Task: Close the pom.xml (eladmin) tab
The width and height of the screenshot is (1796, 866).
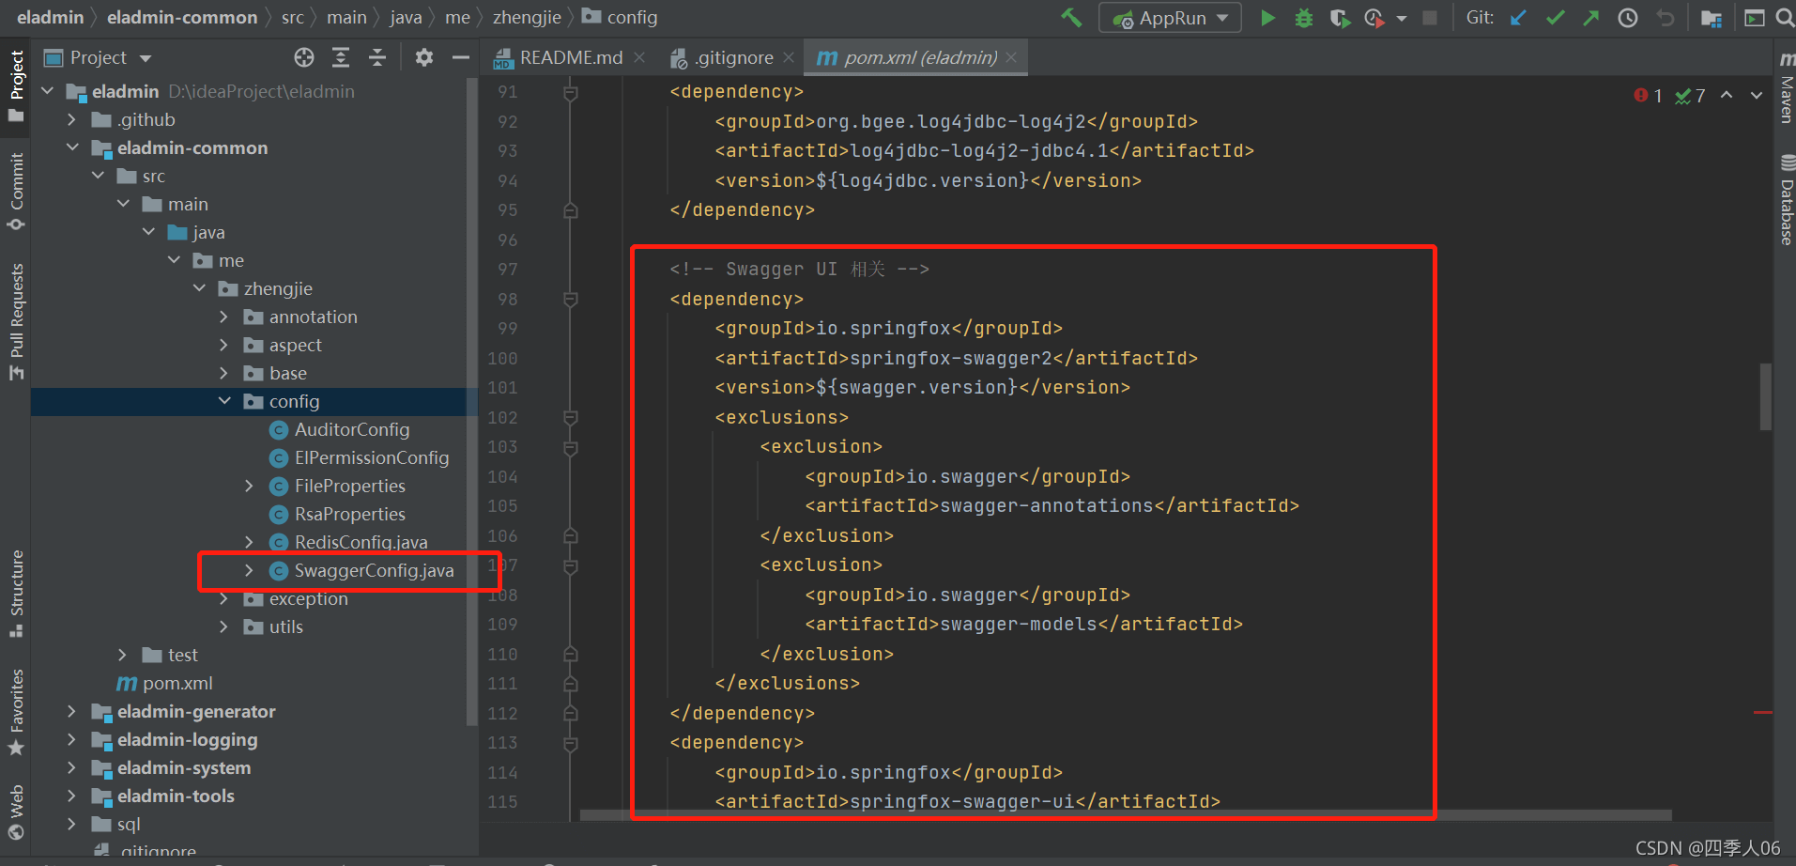Action: click(x=1011, y=57)
